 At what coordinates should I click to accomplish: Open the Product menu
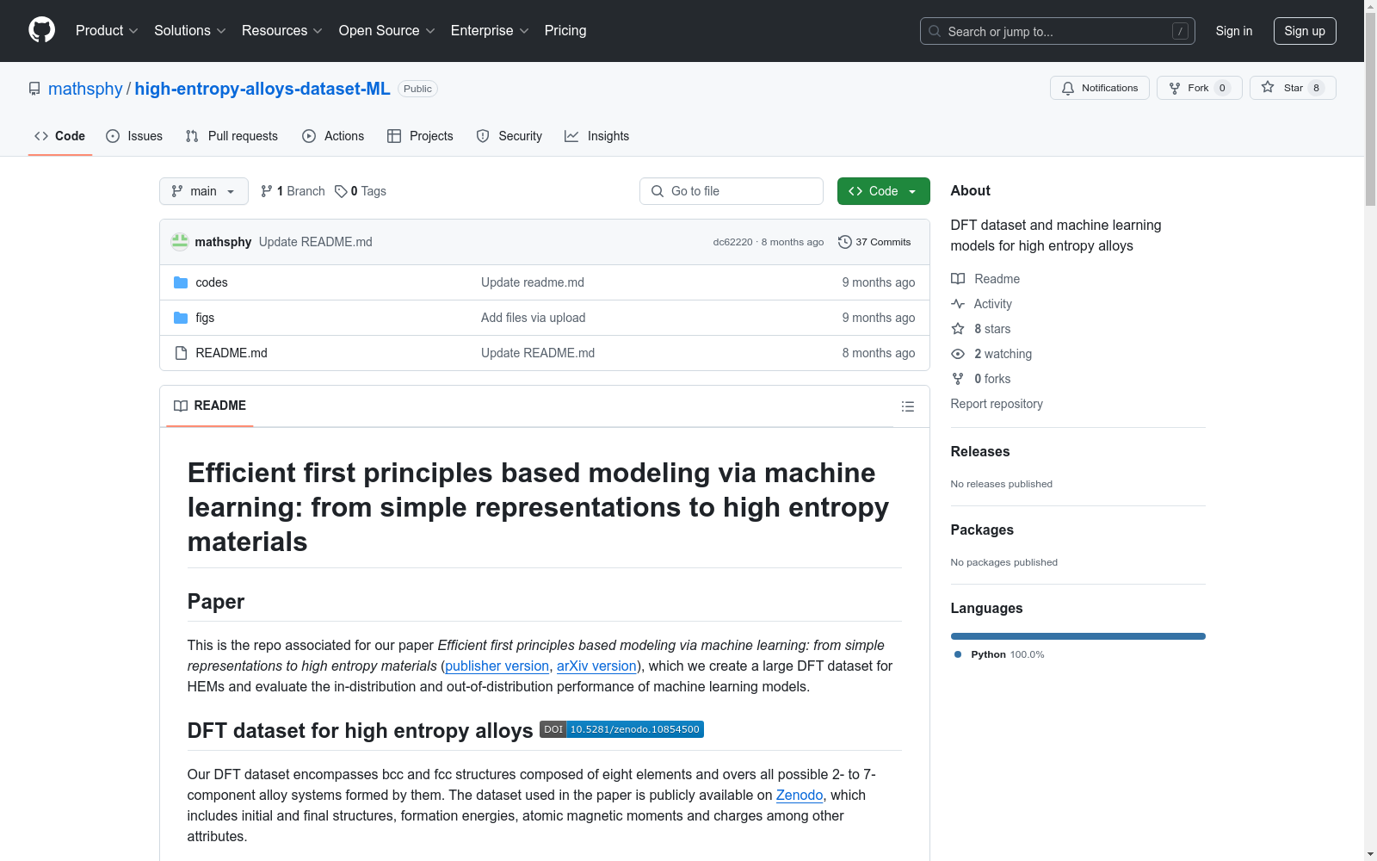tap(107, 30)
